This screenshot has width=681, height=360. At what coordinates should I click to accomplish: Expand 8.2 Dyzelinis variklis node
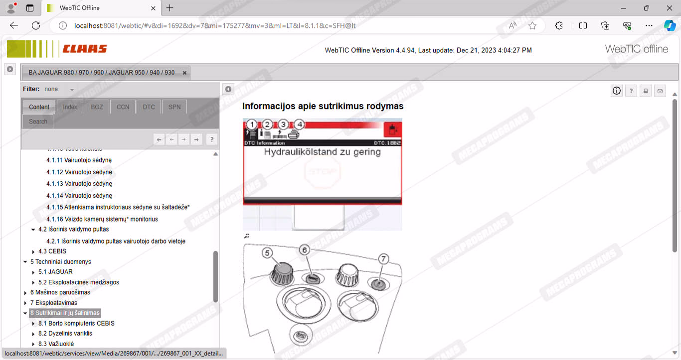tap(33, 334)
